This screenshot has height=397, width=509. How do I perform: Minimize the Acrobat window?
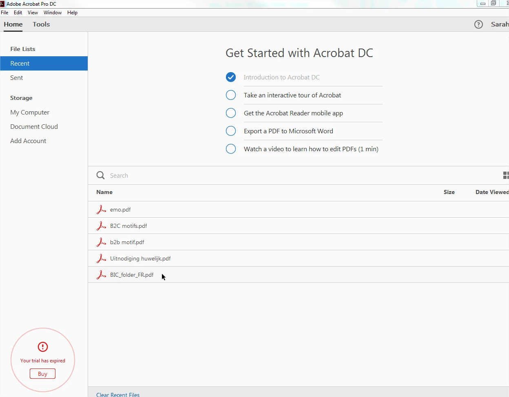point(482,3)
